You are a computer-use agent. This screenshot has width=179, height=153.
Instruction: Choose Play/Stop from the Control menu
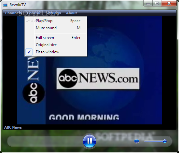coord(56,21)
